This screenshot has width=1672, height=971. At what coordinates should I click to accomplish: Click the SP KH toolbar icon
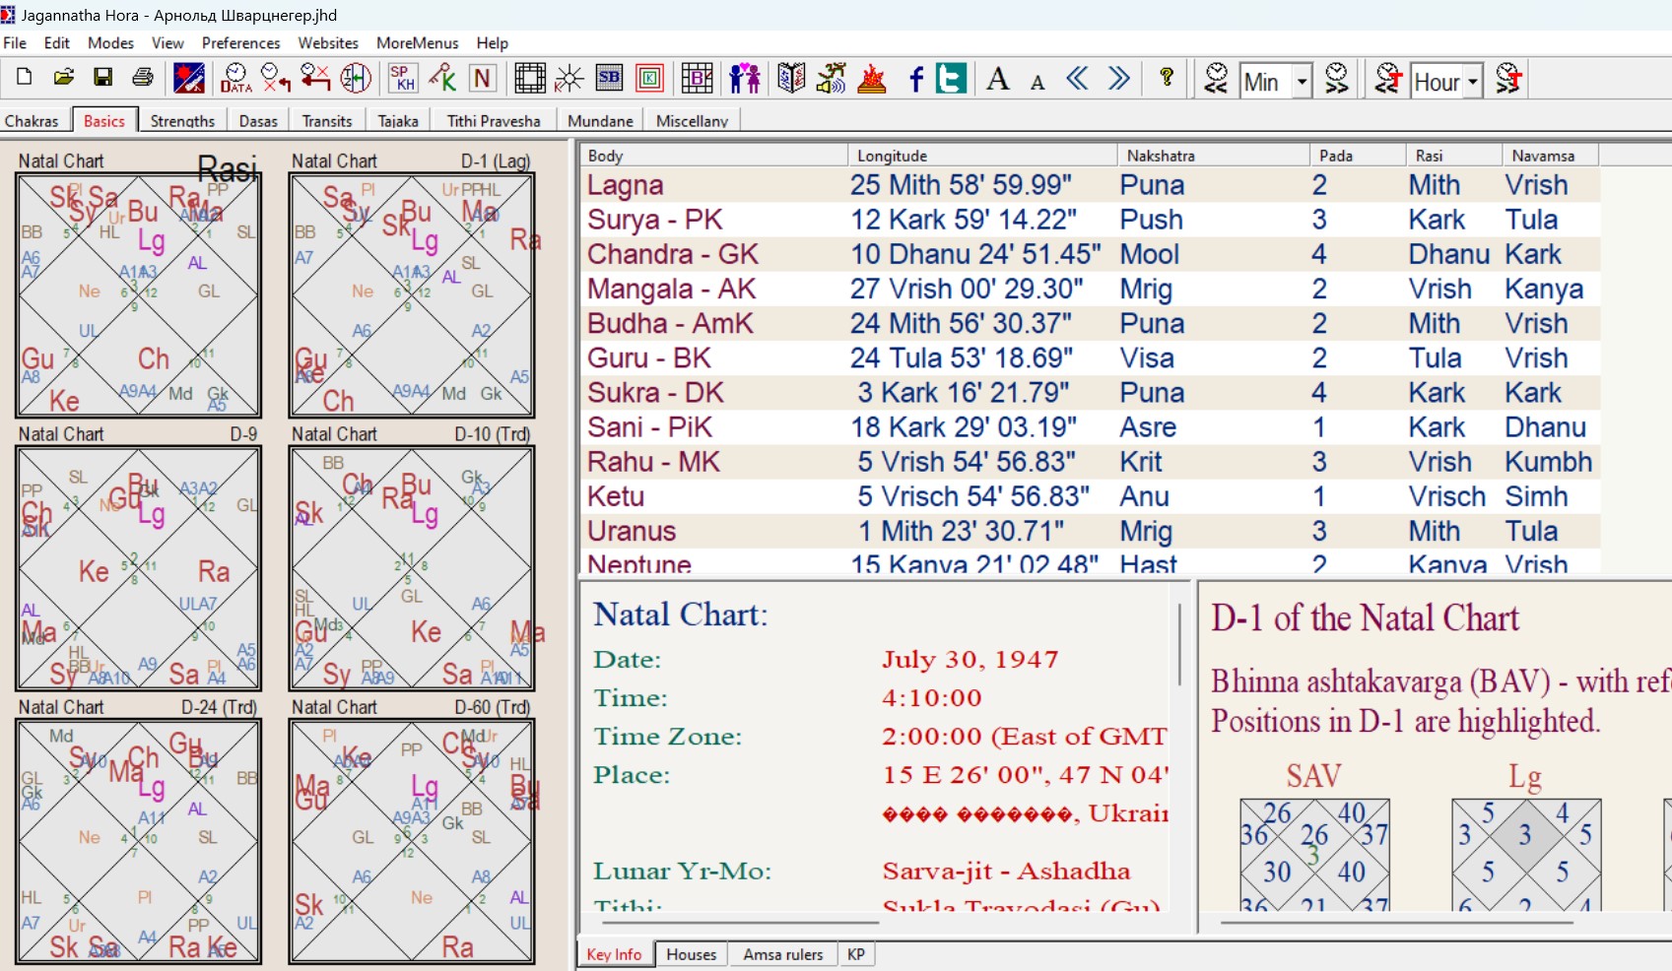point(402,78)
